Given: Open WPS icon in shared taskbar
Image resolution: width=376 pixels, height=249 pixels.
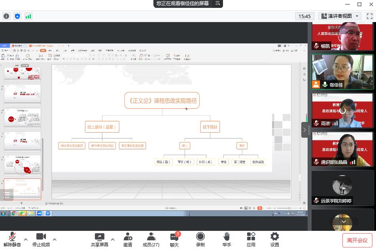Looking at the screenshot, I should coord(48,213).
